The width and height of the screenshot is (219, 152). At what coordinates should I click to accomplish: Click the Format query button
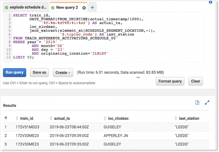[170, 81]
